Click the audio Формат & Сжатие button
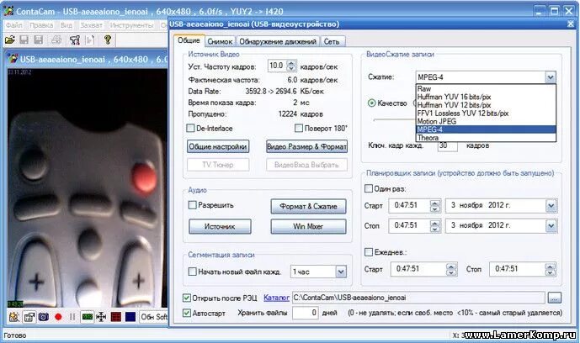The width and height of the screenshot is (580, 343). (308, 207)
